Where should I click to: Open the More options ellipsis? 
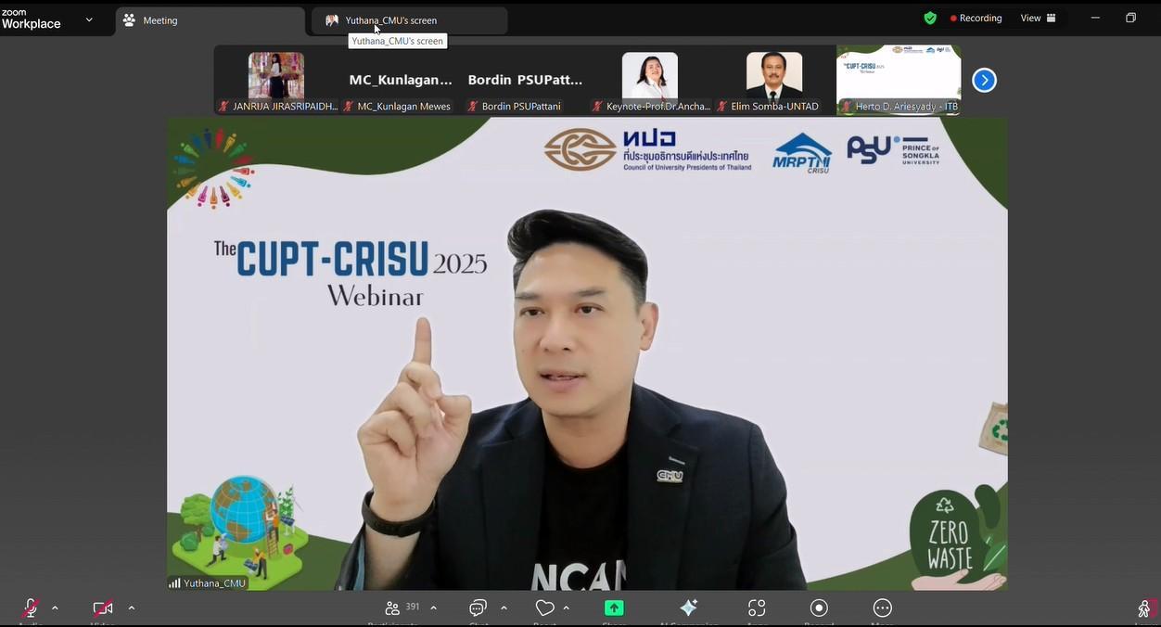pos(882,608)
